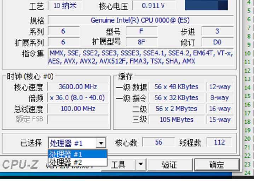Click the 系列 value 6
Viewport: 254px width, 181px height.
(64, 31)
